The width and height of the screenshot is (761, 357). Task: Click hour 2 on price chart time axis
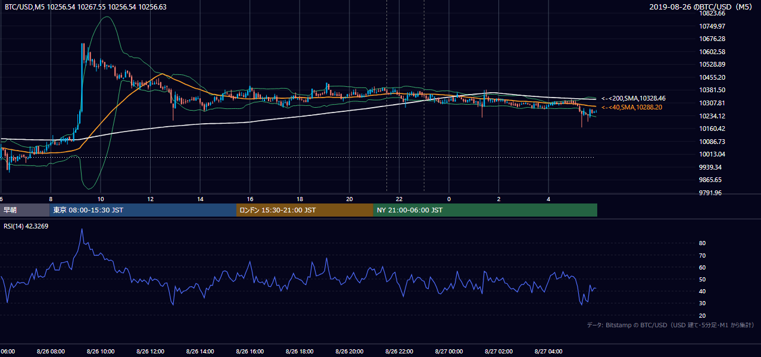499,199
